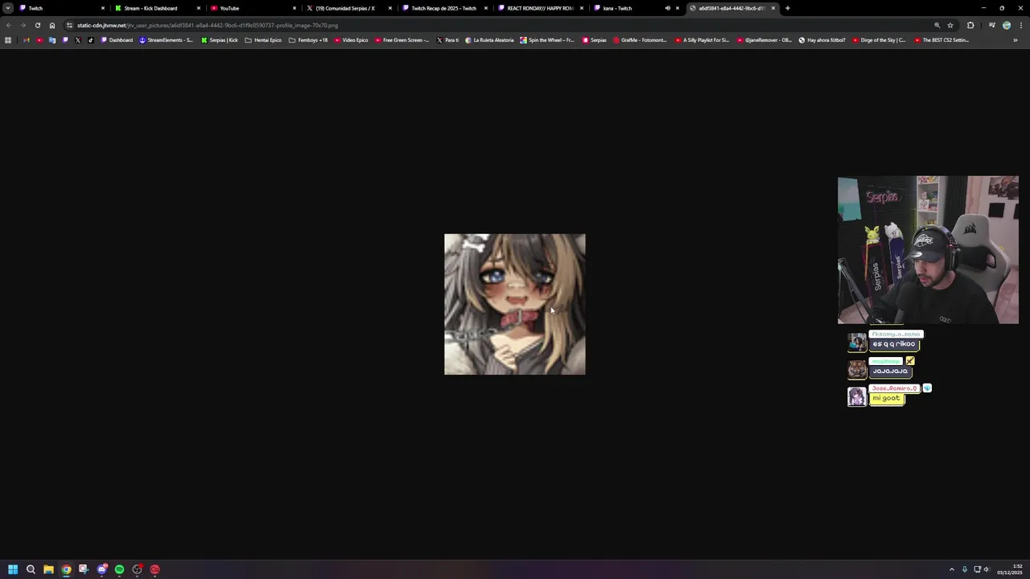Open the Windows Start menu
The image size is (1030, 579).
(13, 569)
